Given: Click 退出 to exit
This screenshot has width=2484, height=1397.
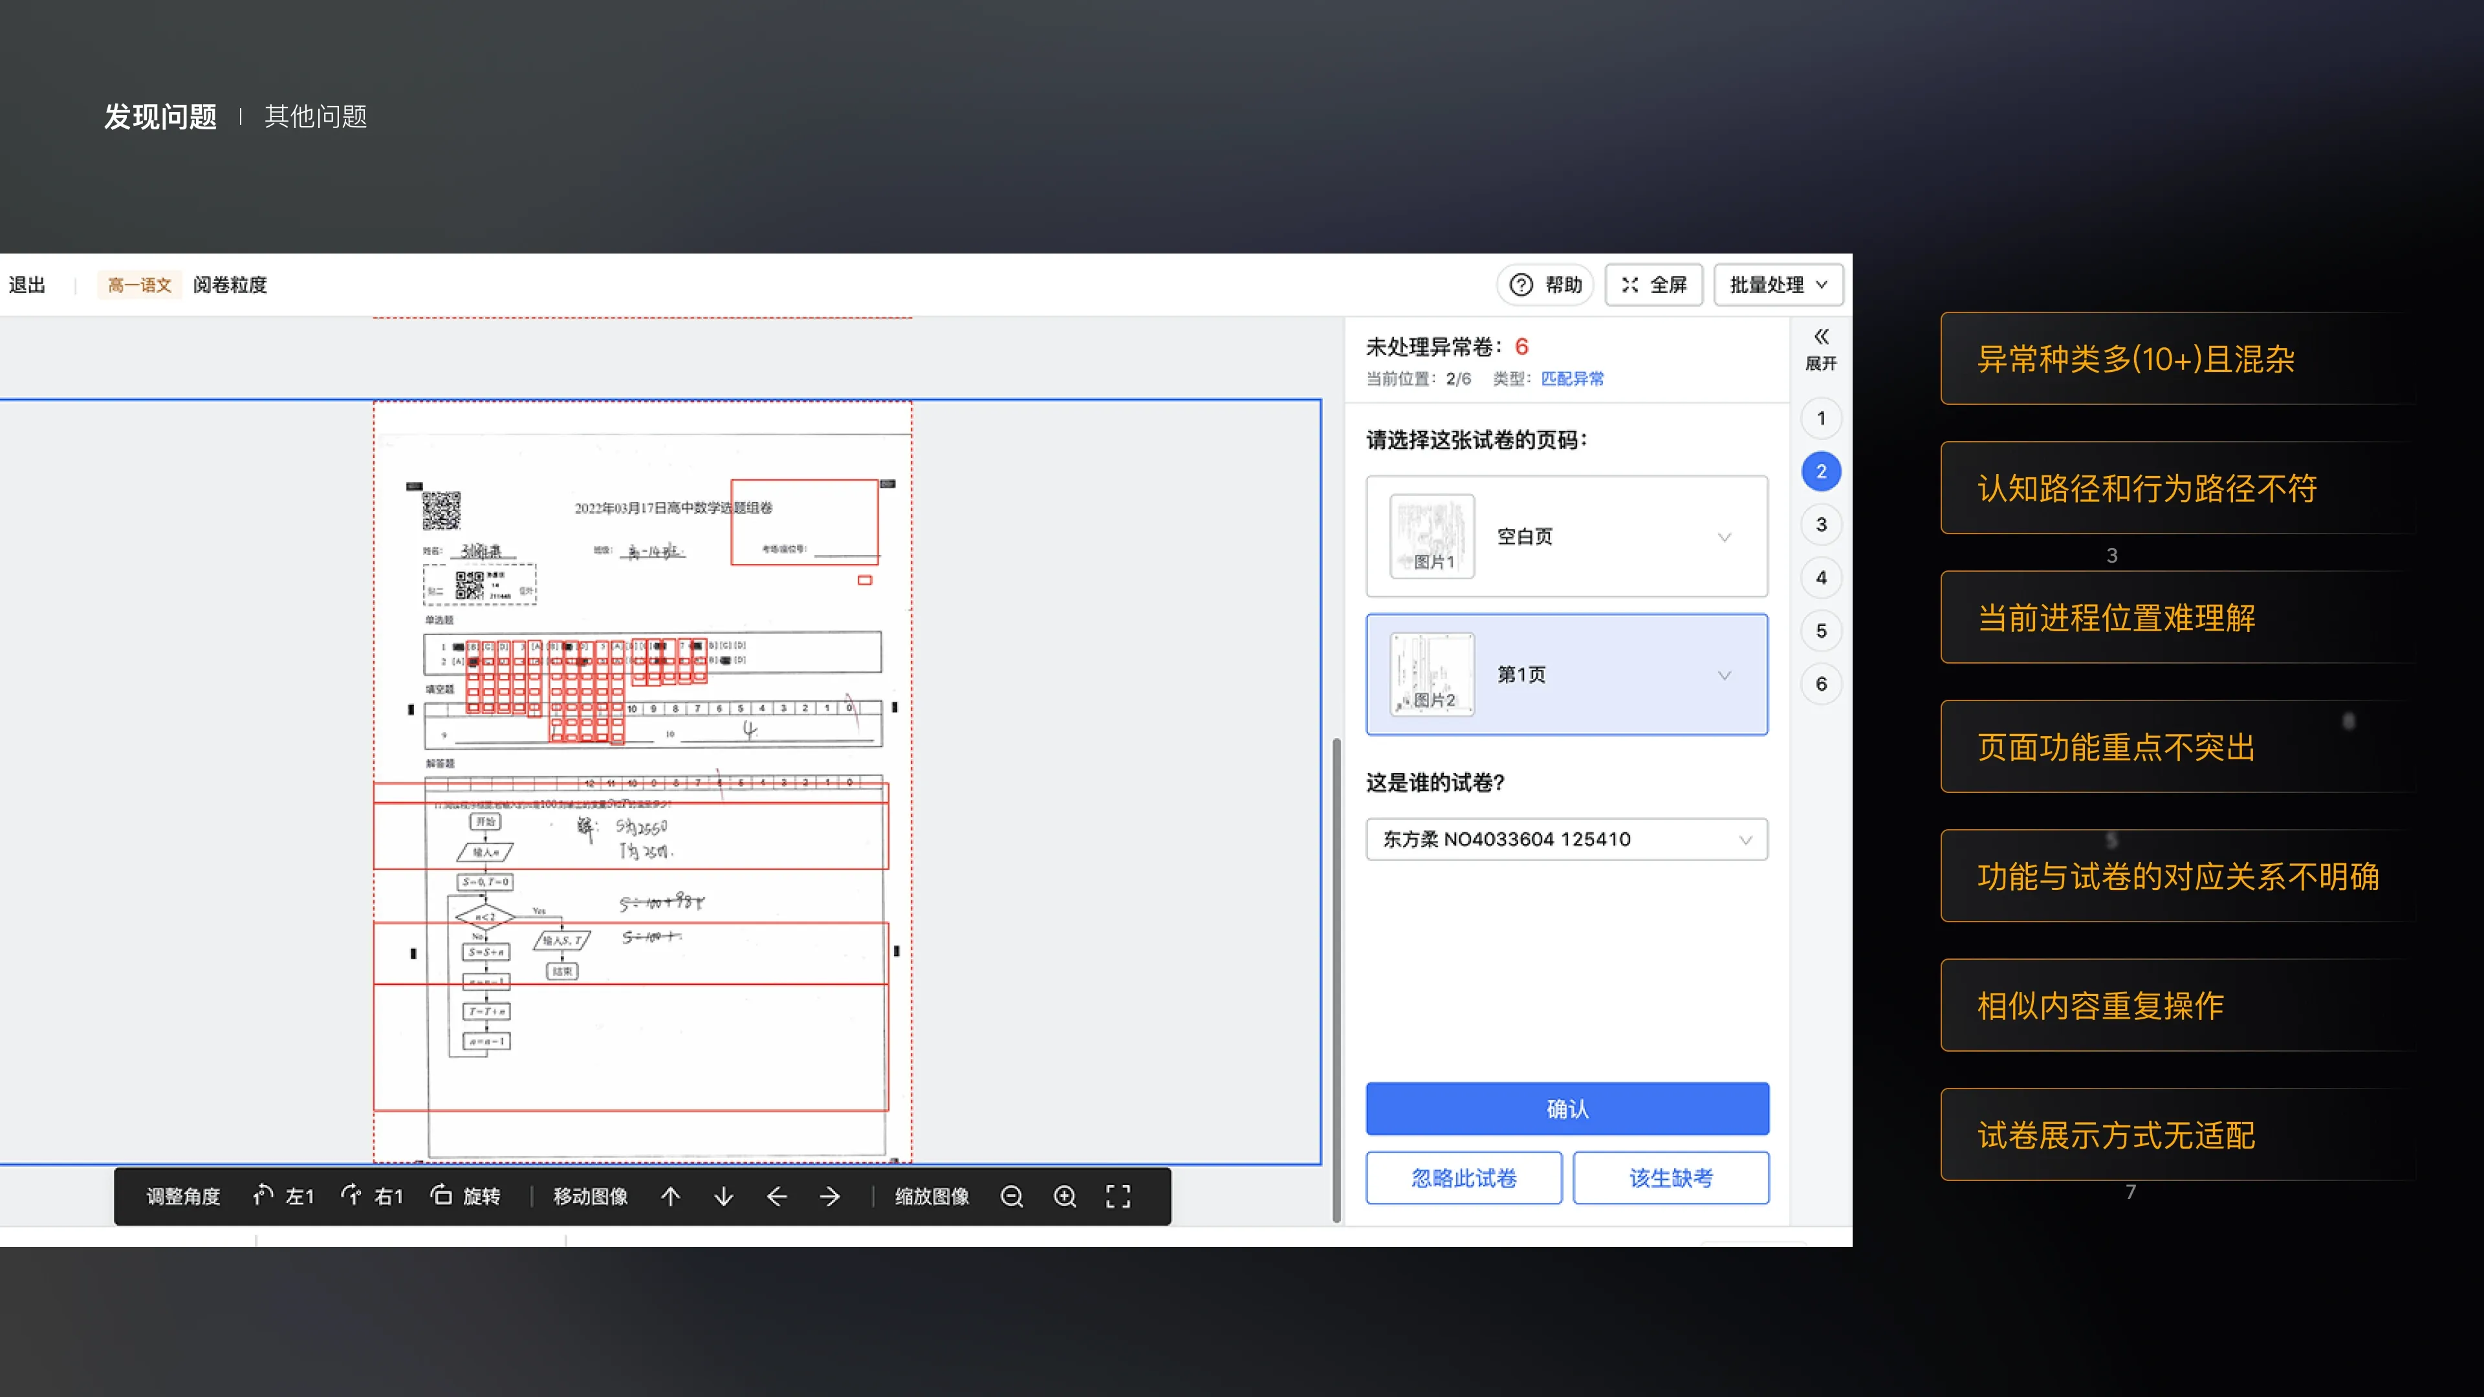Looking at the screenshot, I should tap(27, 285).
